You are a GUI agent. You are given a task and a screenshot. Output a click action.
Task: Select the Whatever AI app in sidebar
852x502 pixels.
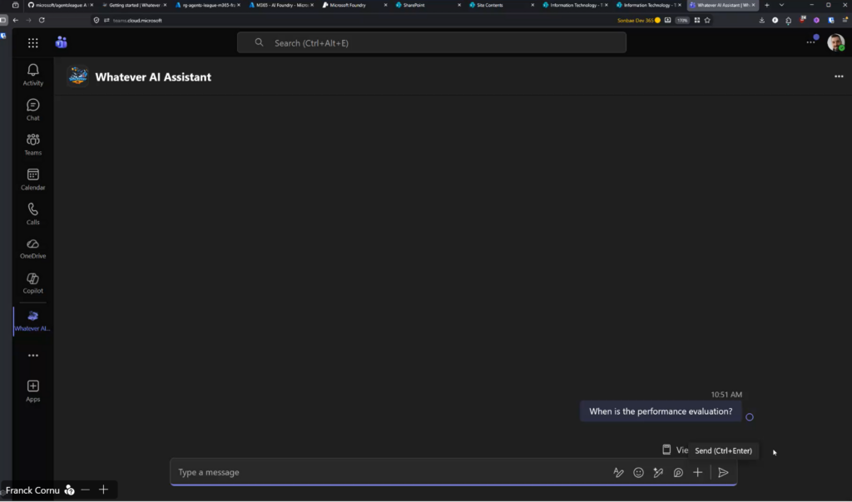[x=32, y=321]
